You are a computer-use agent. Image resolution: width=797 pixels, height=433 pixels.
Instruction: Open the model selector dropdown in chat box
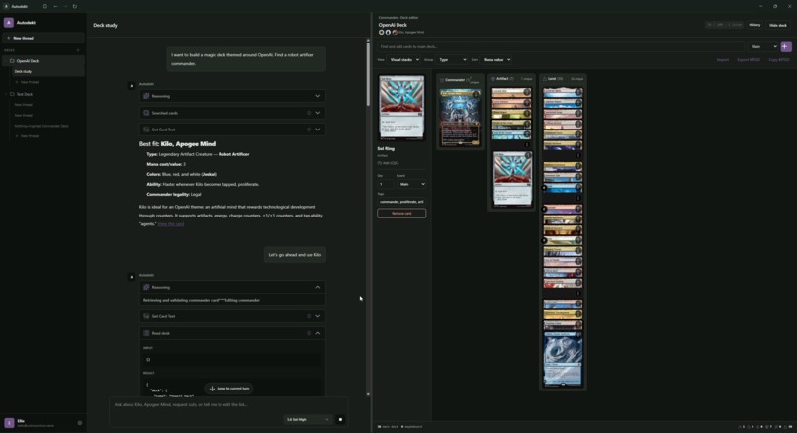pos(307,420)
